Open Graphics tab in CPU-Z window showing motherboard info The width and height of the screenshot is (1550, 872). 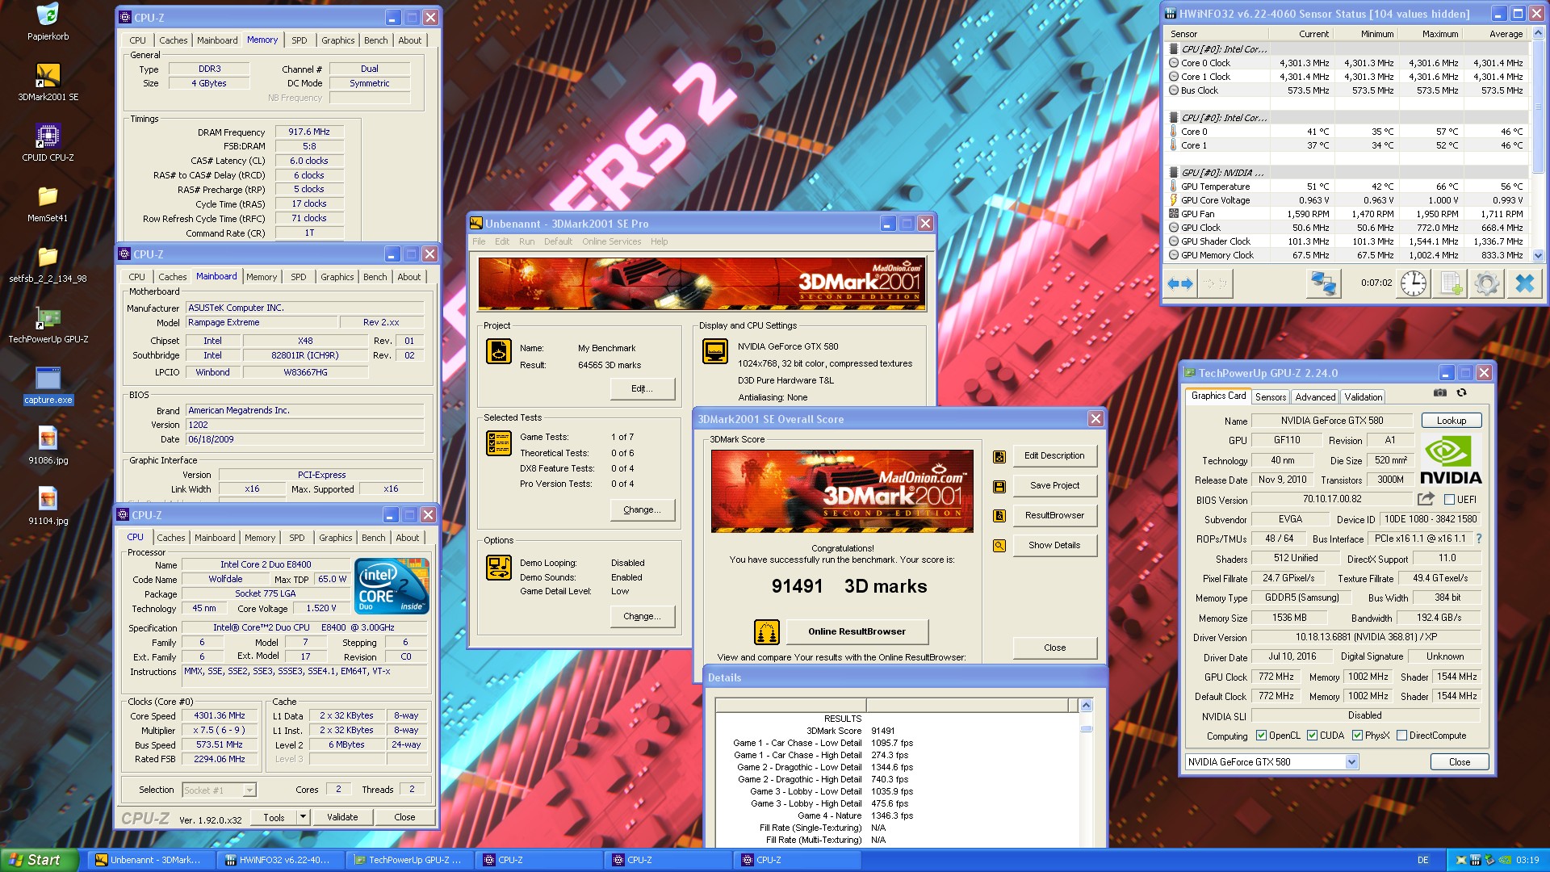tap(337, 277)
